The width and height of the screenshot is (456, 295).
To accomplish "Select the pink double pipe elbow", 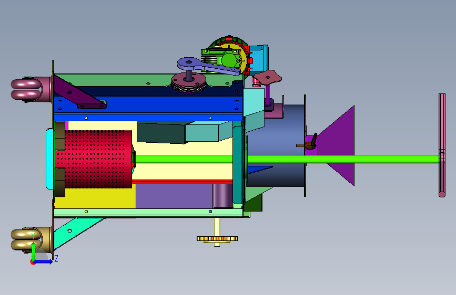I will 31,89.
